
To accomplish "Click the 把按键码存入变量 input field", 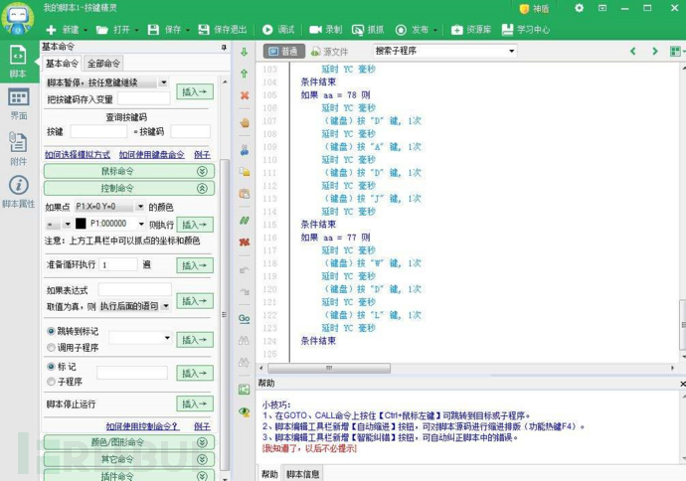I will click(144, 98).
